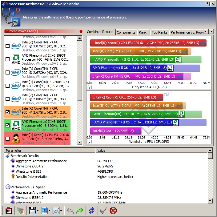Click the Parameter column header
Screen dimensions: 217x217
50,151
